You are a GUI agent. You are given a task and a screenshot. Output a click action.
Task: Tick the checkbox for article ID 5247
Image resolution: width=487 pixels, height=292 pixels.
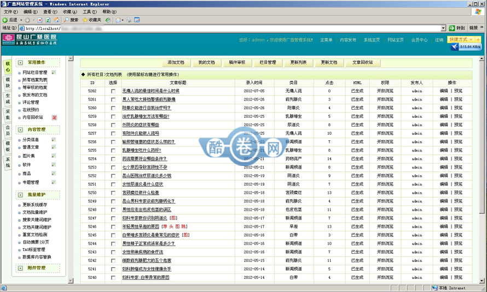[x=113, y=218]
